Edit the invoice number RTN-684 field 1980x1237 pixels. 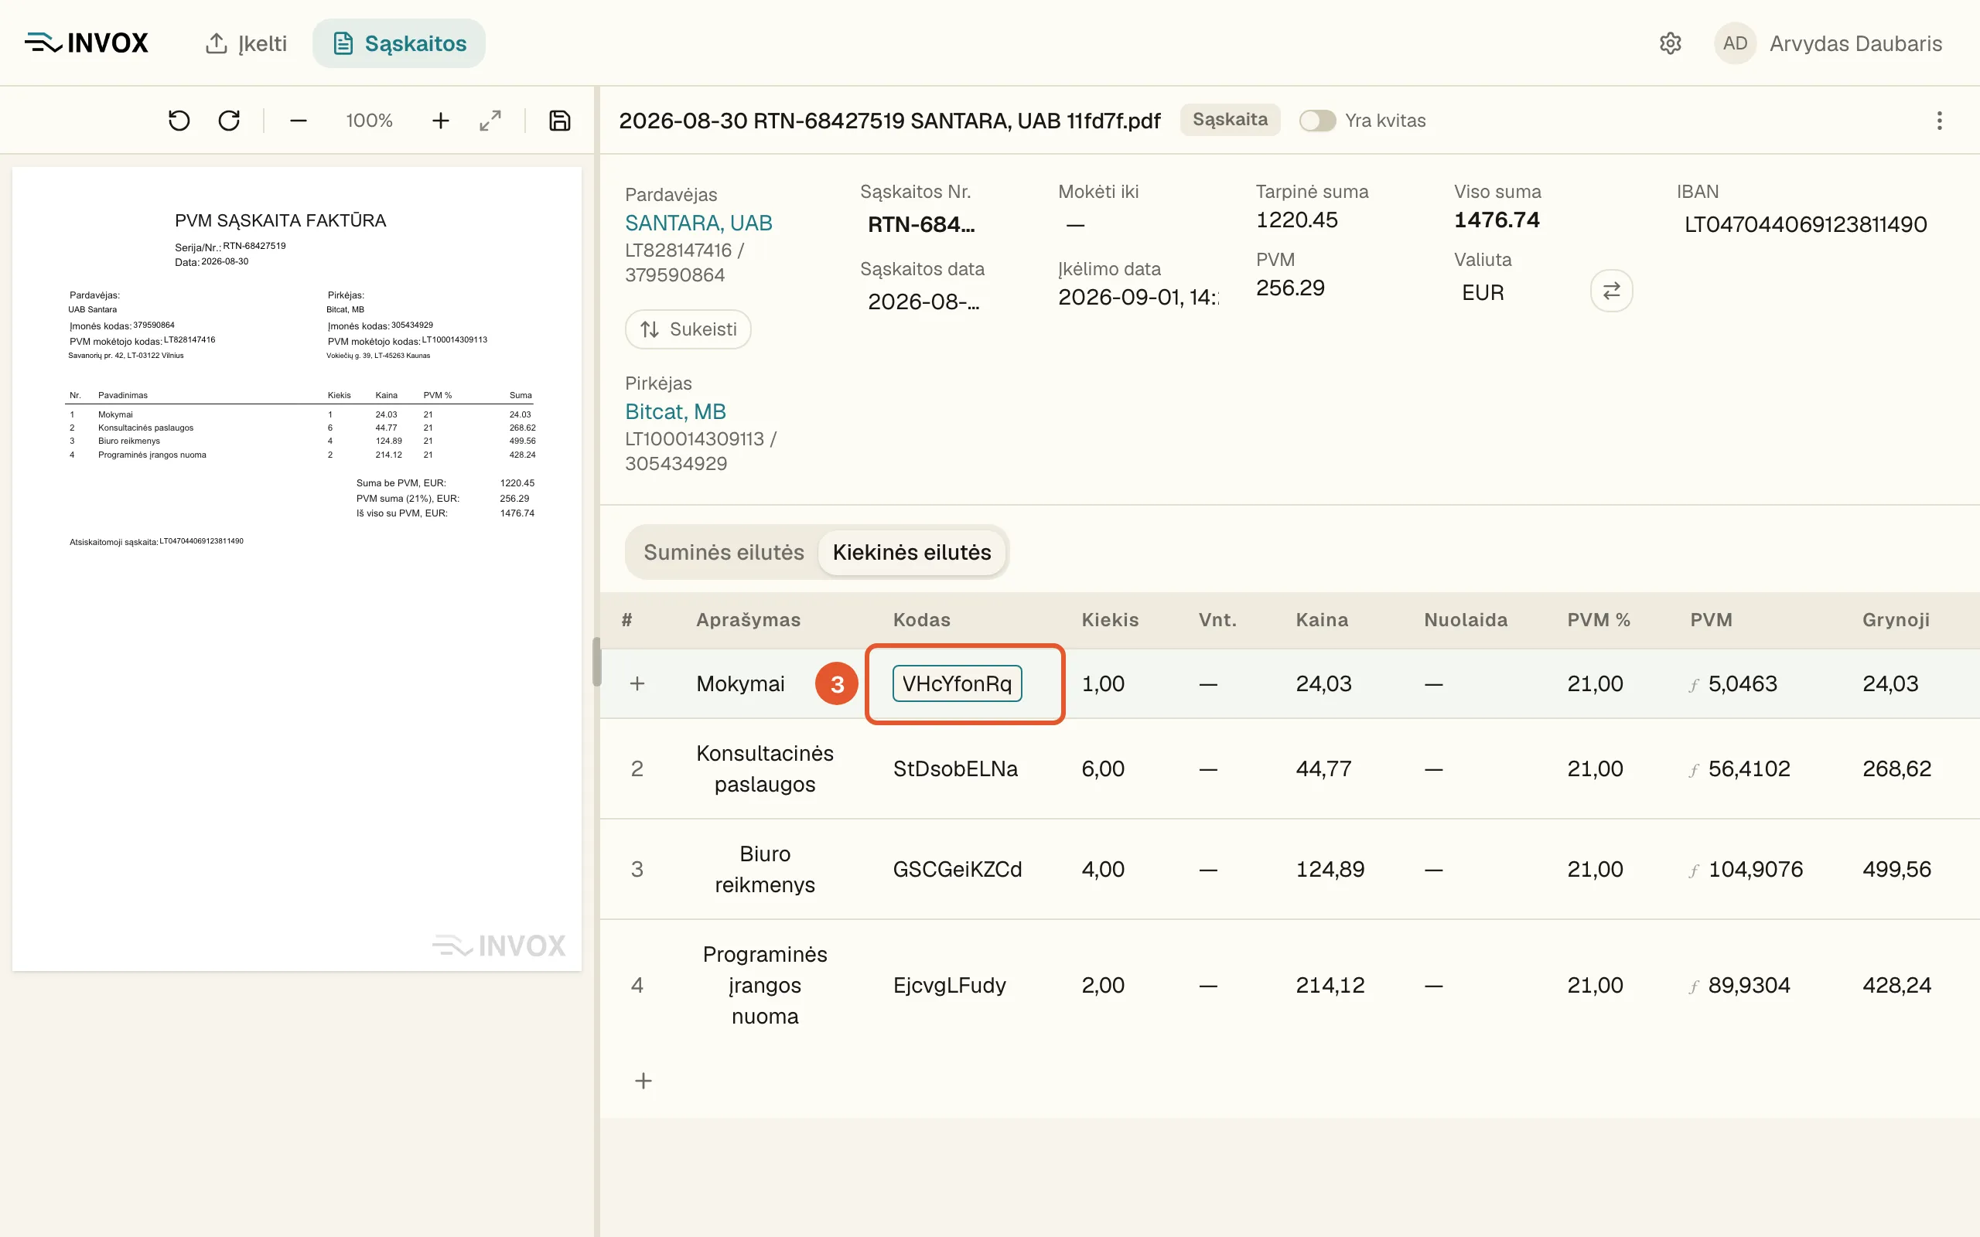pos(922,224)
